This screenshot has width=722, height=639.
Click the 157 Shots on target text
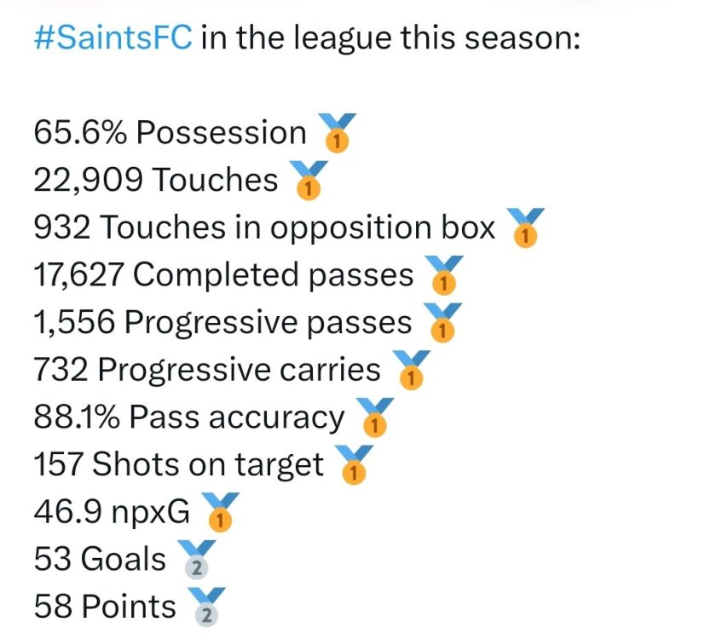179,465
